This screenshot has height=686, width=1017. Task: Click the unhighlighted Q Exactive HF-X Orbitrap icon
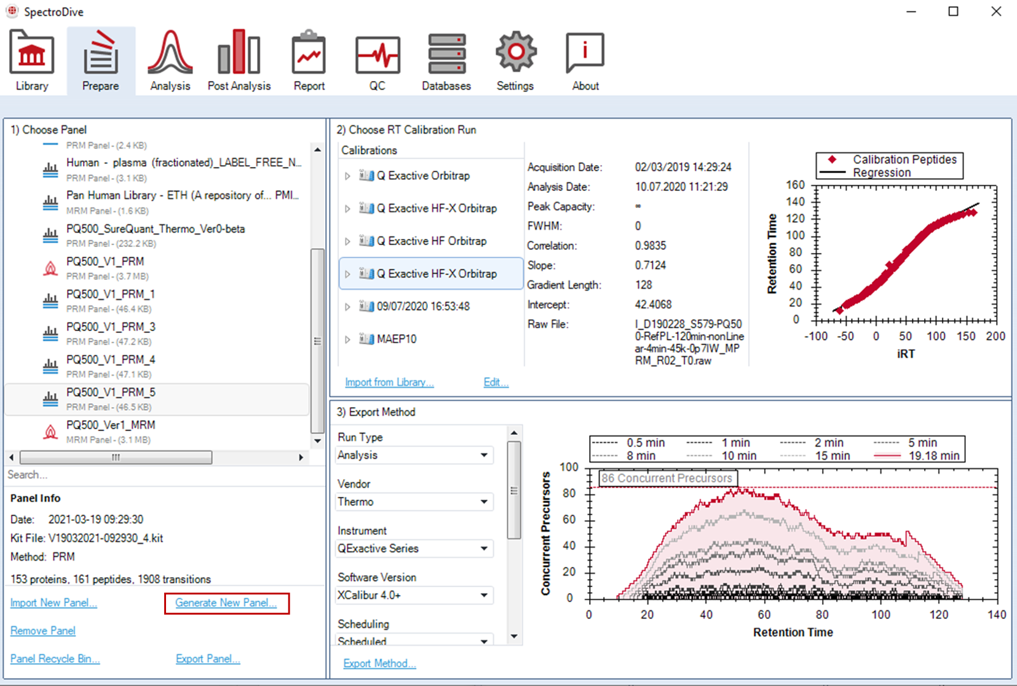tap(366, 208)
